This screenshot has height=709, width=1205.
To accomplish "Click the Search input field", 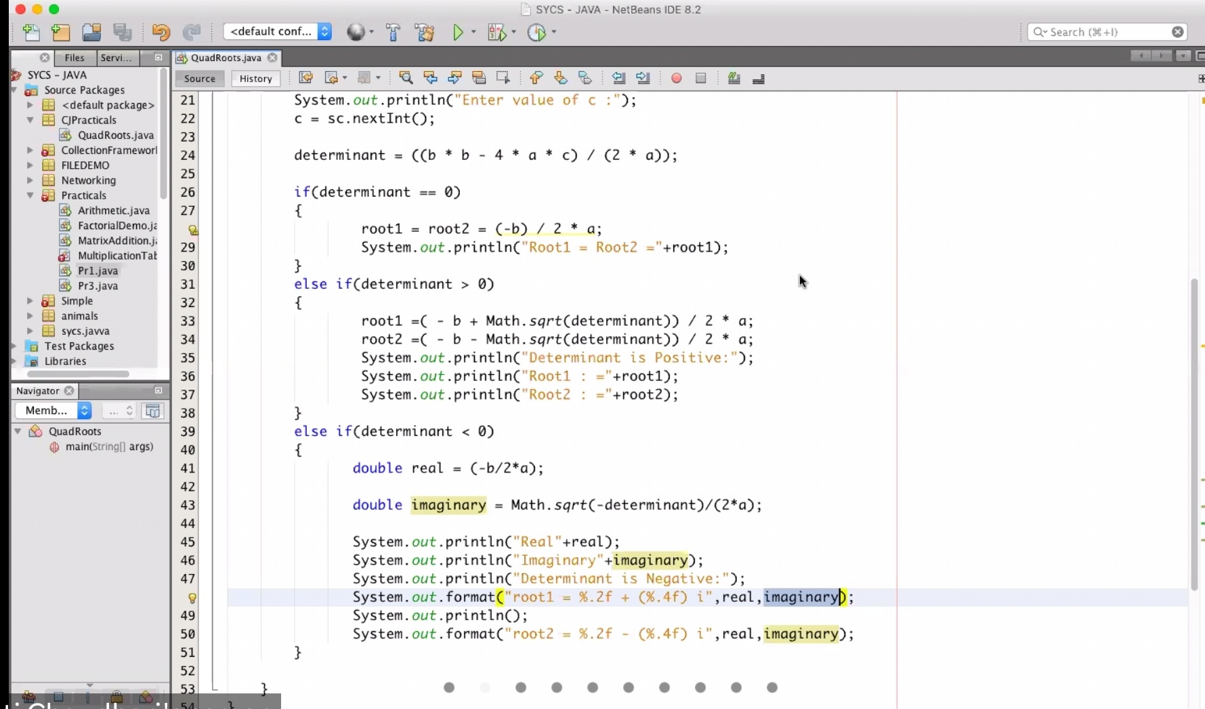I will (x=1104, y=32).
